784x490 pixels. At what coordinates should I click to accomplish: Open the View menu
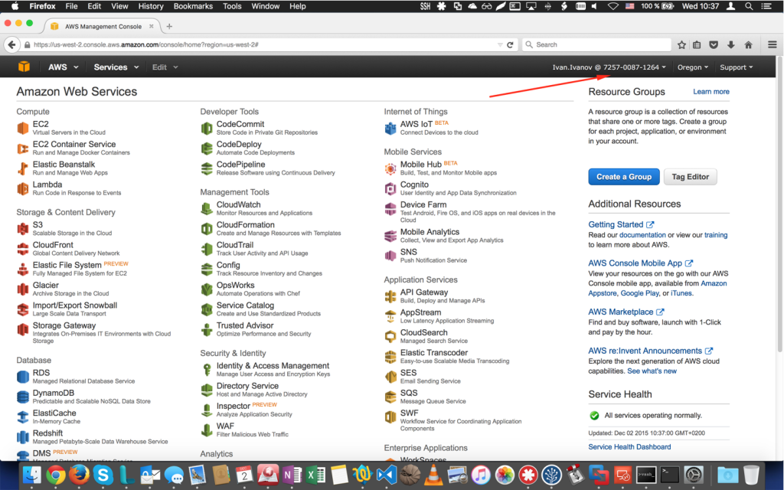tap(119, 6)
